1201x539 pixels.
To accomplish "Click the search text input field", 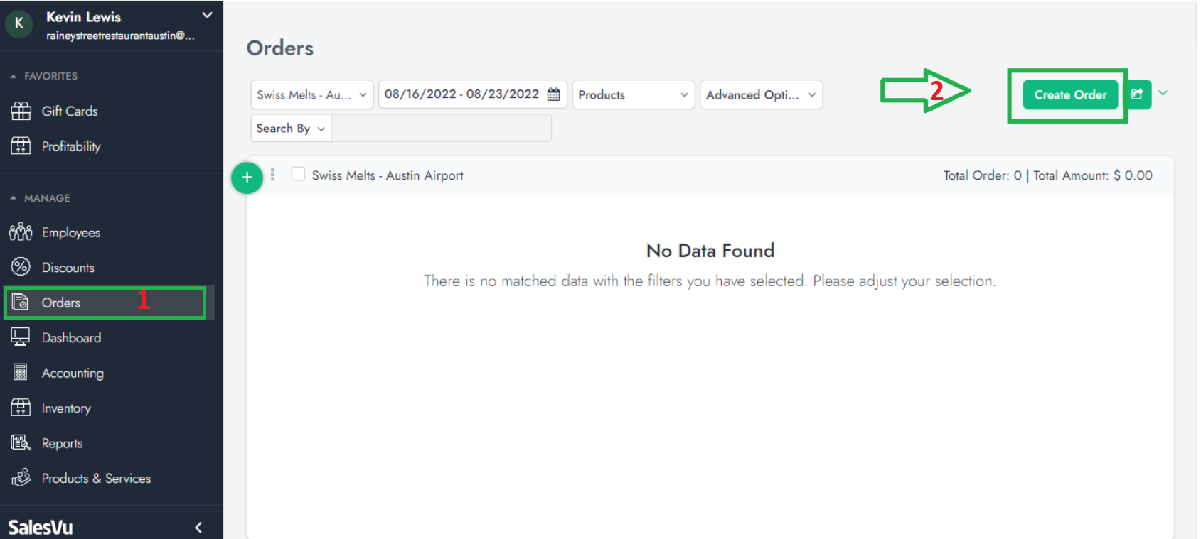I will (441, 129).
